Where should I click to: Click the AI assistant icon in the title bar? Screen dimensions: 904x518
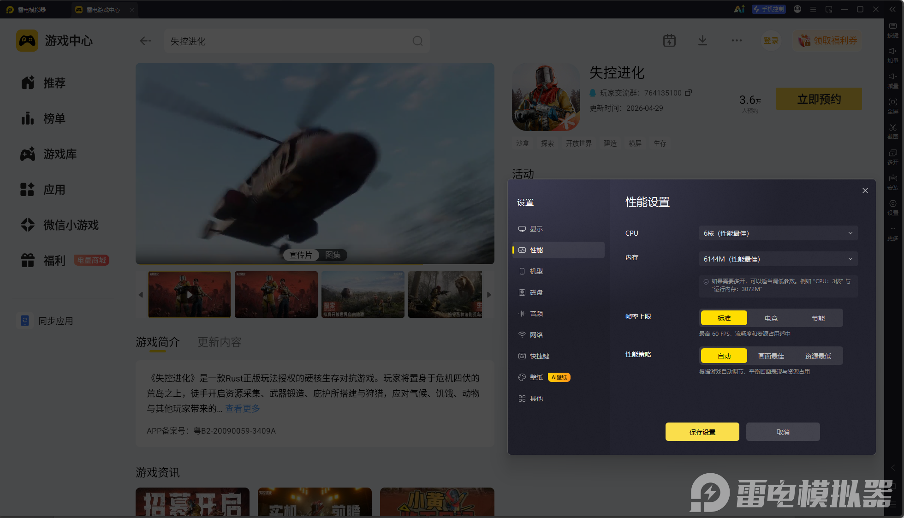coord(739,9)
